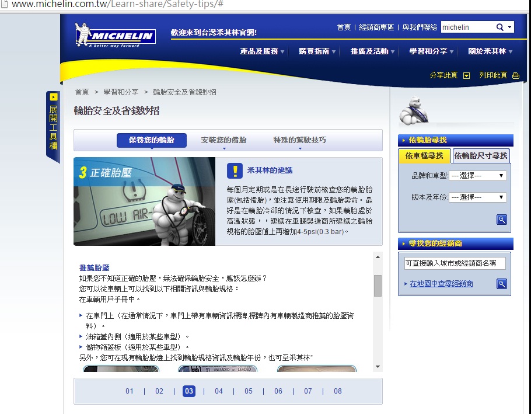Screen dimensions: 531x414
Task: Click the 儲物箱蓋板 bullet text
Action: (137, 347)
